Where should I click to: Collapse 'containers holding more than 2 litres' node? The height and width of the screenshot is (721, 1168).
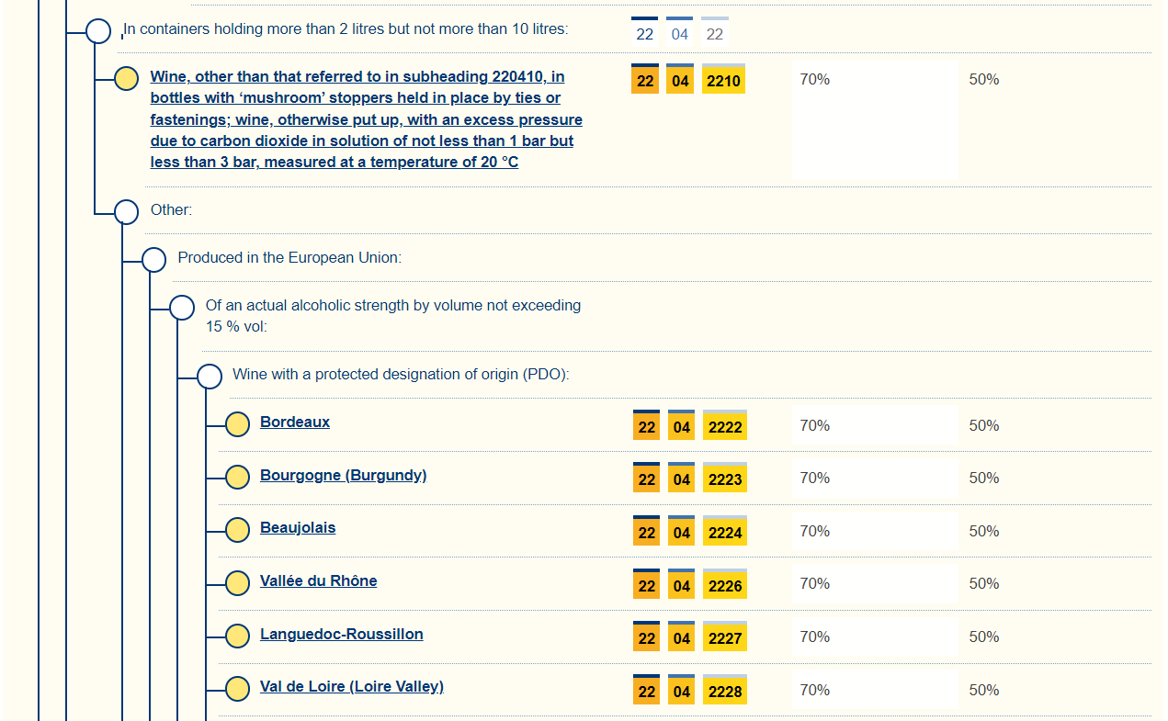pos(98,30)
